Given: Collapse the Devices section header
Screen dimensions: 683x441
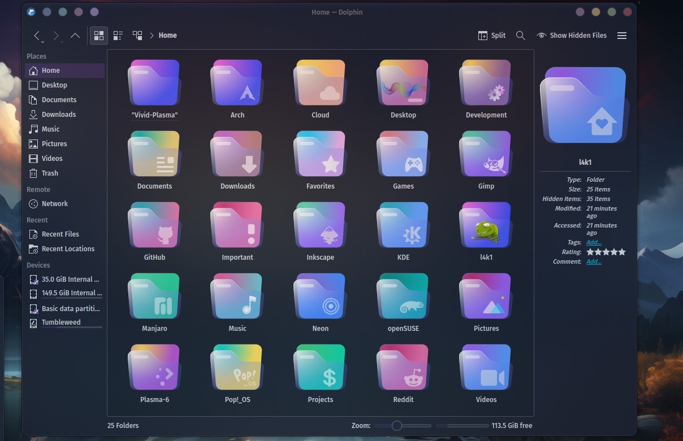Looking at the screenshot, I should (x=38, y=265).
